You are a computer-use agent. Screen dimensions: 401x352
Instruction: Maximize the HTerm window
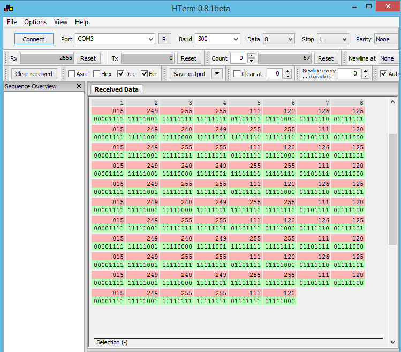(369, 6)
